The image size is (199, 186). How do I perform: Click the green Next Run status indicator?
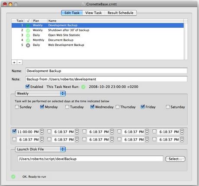[83, 87]
